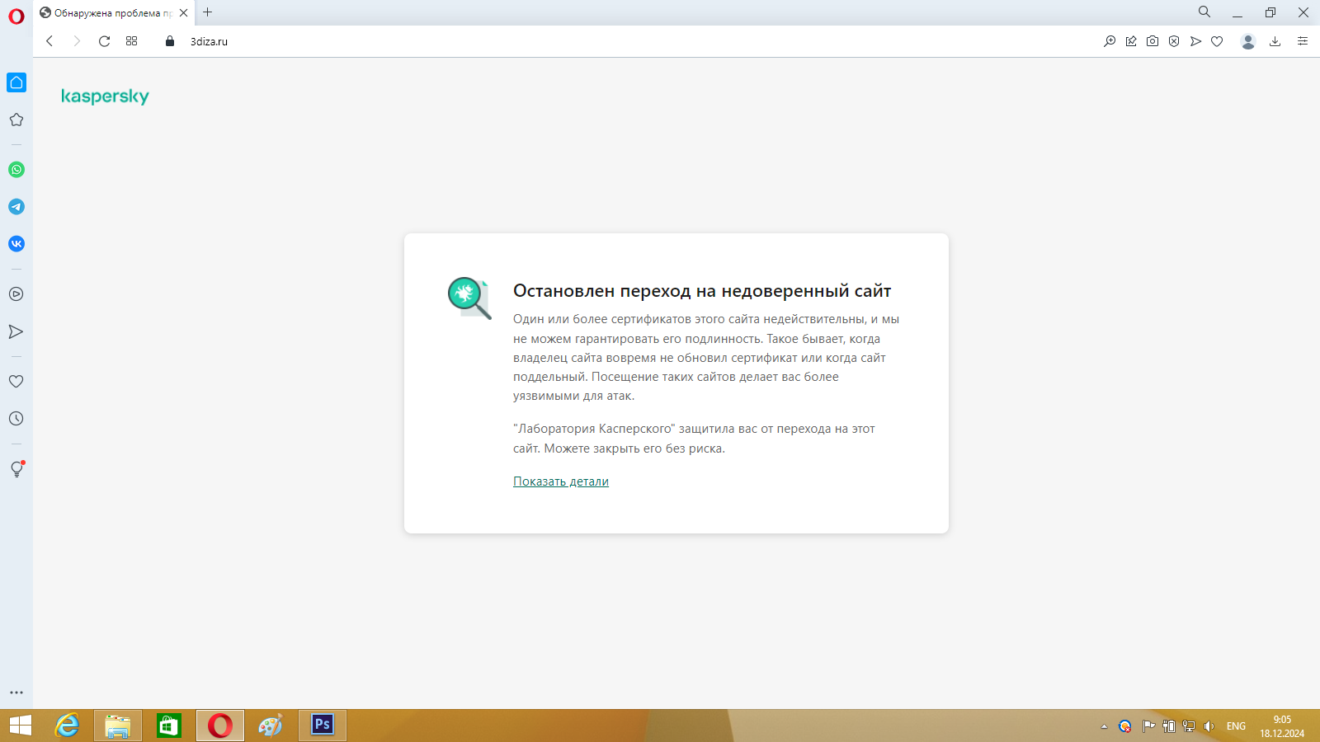Open My Flow send icon in toolbar
This screenshot has width=1320, height=742.
[x=1195, y=41]
